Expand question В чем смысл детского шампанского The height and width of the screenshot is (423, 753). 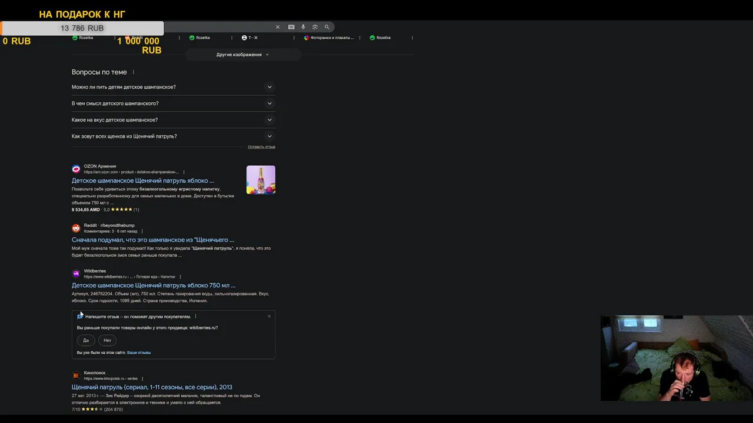tap(173, 103)
